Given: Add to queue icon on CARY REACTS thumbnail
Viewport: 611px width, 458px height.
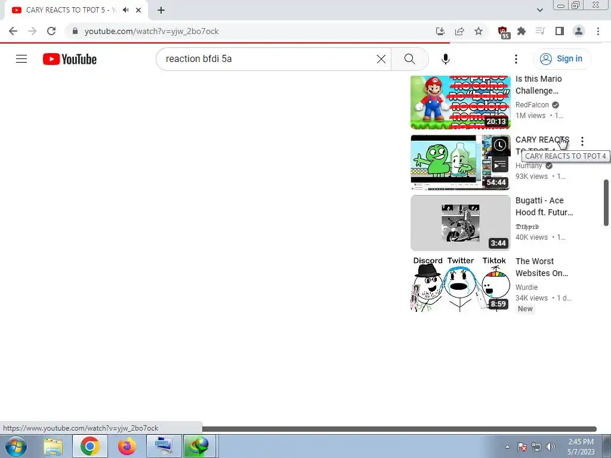Looking at the screenshot, I should (x=500, y=165).
